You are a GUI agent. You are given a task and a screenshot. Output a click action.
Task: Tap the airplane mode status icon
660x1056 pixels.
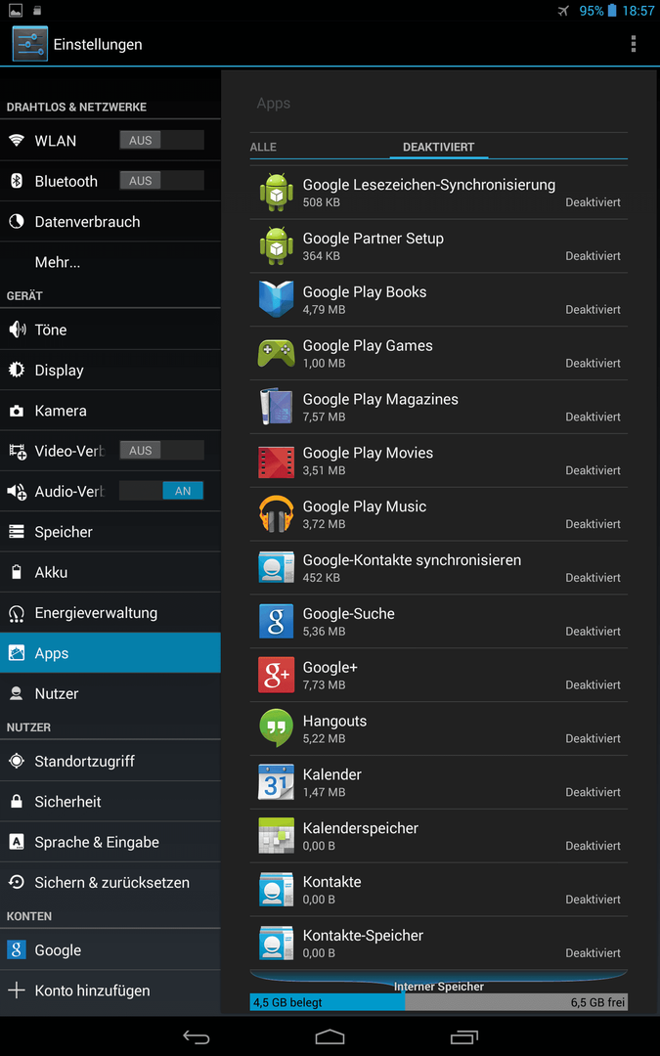tap(564, 11)
